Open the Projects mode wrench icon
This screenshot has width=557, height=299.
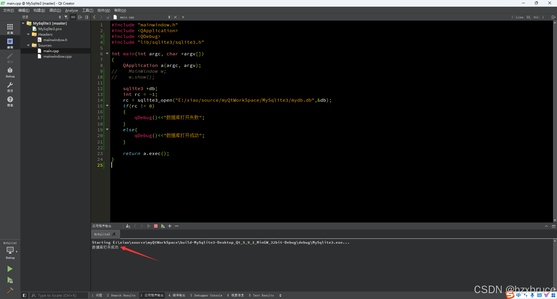tap(10, 86)
